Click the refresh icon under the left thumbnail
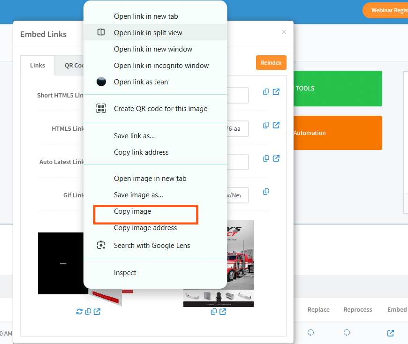This screenshot has width=408, height=344. pyautogui.click(x=79, y=312)
